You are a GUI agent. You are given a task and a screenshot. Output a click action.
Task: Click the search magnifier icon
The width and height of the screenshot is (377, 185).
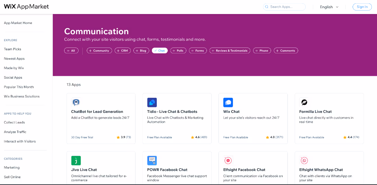267,7
